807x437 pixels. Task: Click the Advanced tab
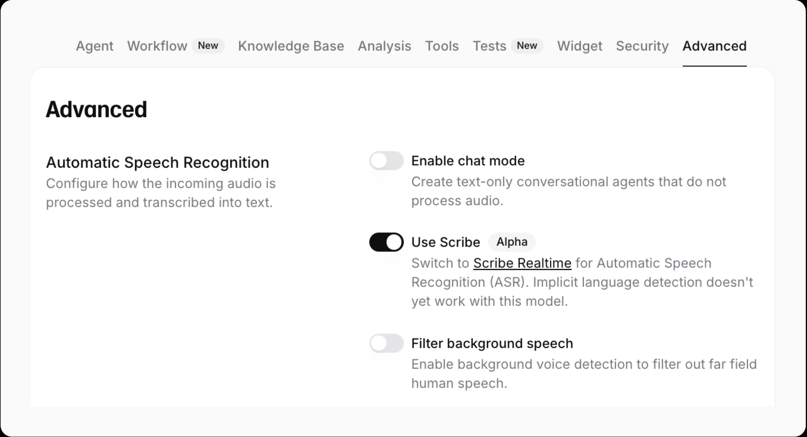[715, 46]
